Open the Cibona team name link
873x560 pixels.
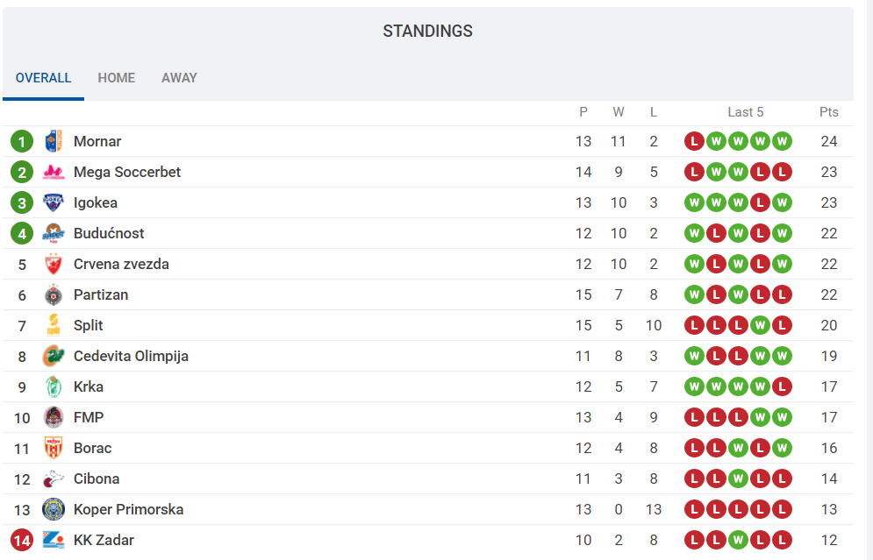97,478
